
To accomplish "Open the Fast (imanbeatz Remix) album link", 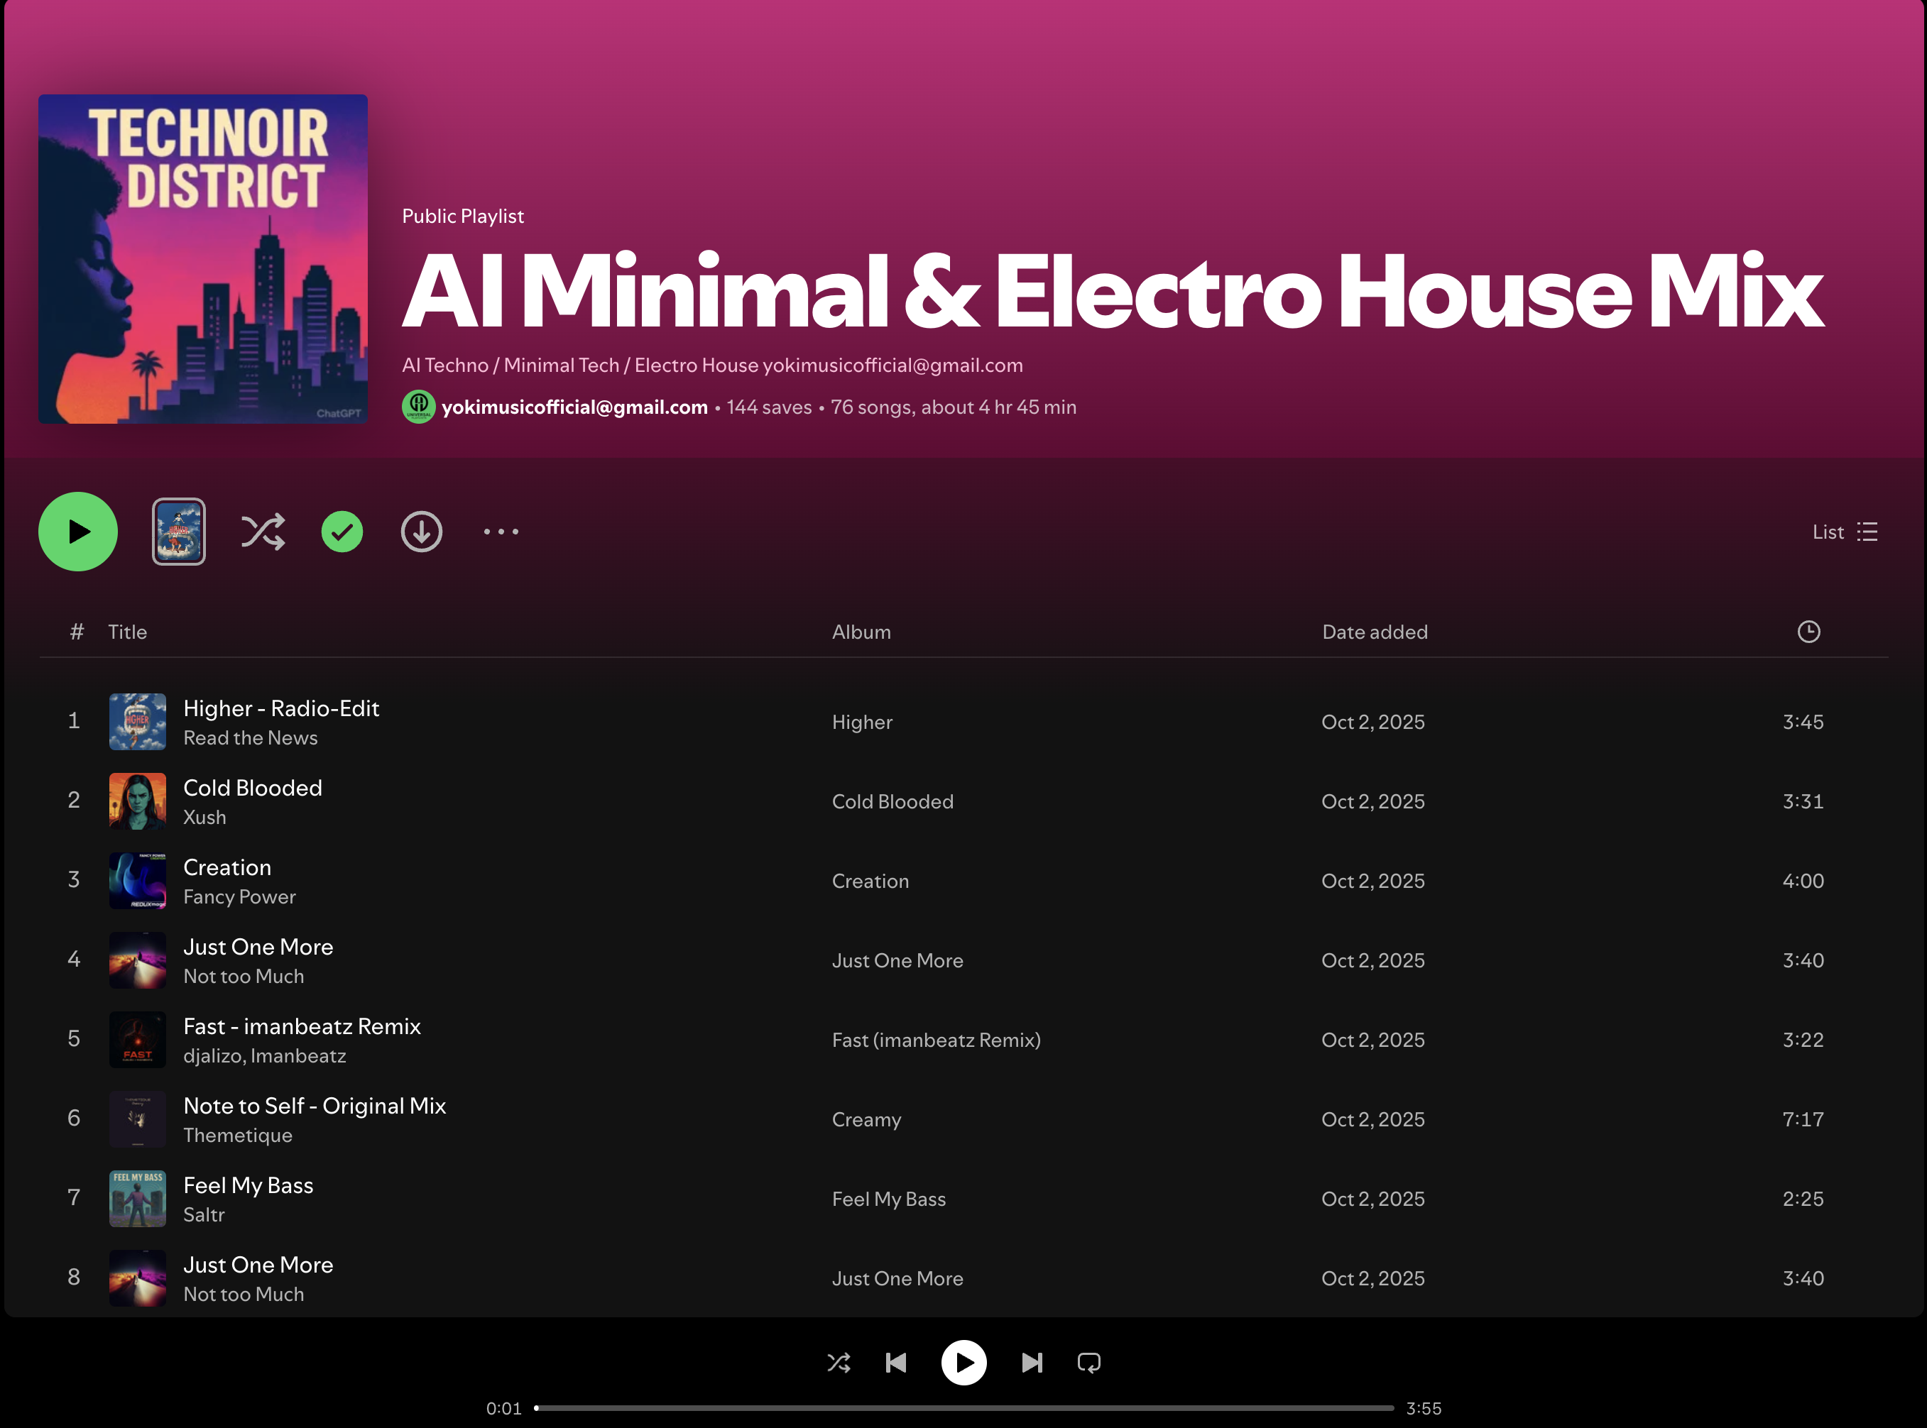I will coord(935,1040).
